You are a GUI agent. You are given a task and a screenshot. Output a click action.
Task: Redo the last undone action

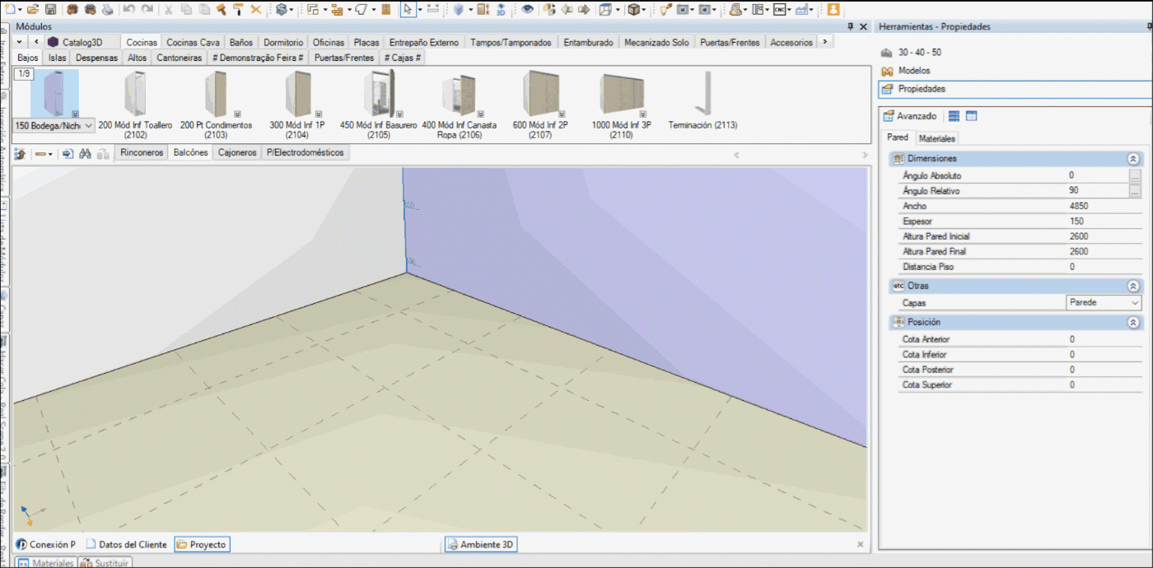[x=147, y=9]
